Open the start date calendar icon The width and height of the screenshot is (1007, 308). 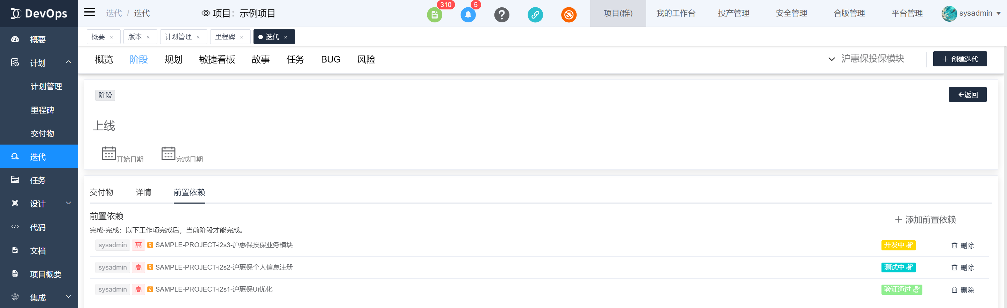click(109, 153)
